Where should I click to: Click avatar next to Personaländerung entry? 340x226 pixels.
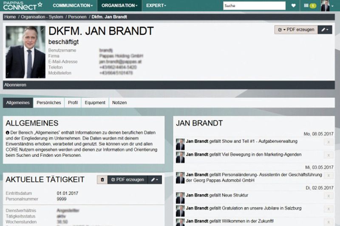coord(180,178)
